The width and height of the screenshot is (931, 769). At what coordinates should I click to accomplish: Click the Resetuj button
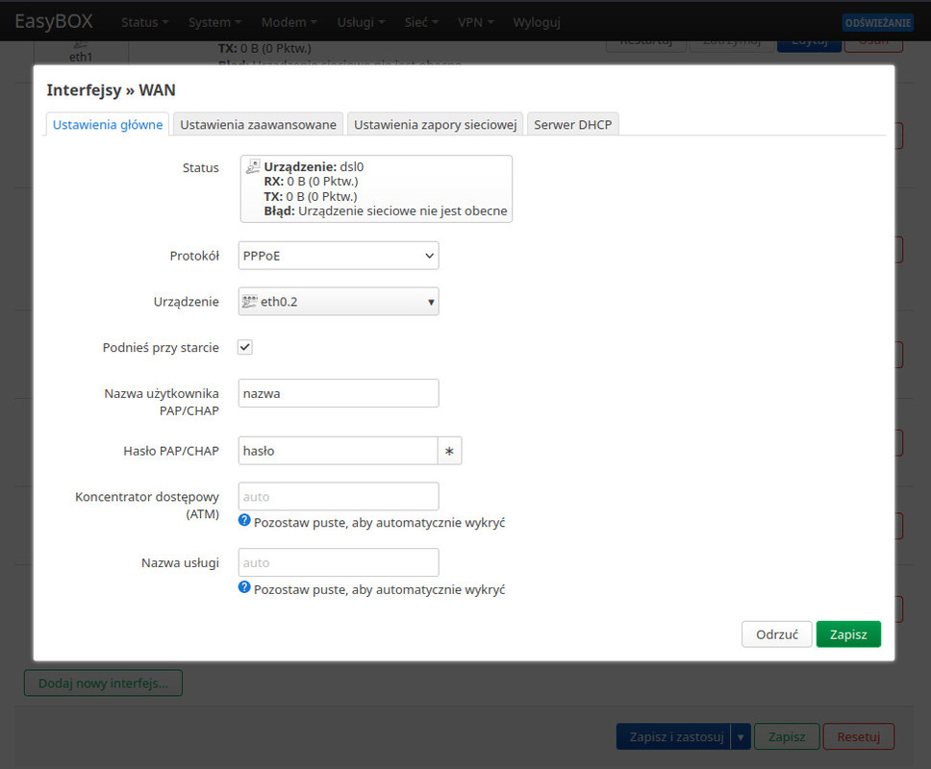click(x=859, y=736)
